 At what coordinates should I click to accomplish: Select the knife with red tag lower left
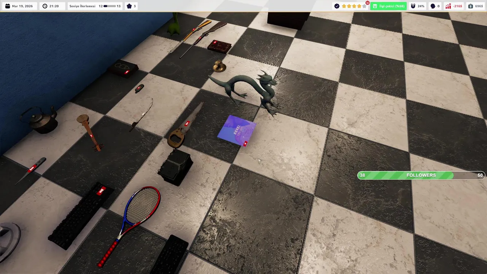click(31, 170)
